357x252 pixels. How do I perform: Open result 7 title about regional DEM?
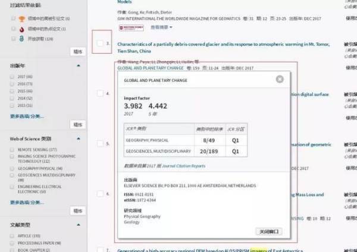click(210, 250)
